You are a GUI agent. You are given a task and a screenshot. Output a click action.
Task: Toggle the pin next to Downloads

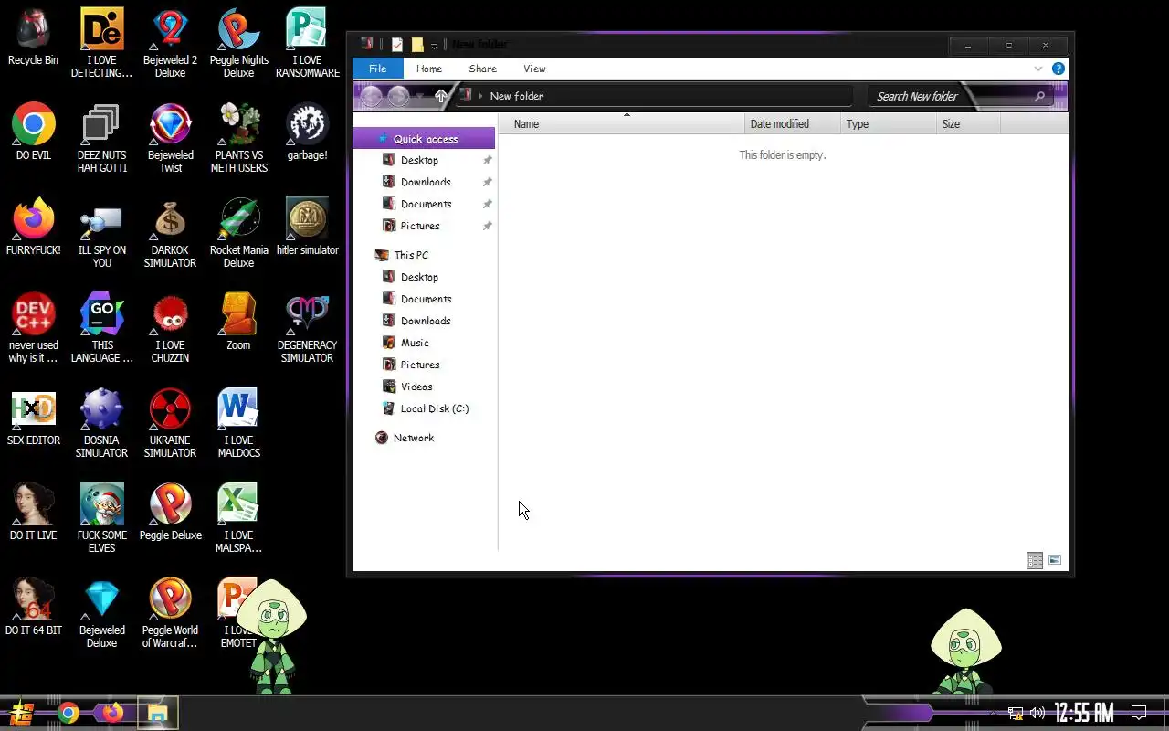click(487, 182)
